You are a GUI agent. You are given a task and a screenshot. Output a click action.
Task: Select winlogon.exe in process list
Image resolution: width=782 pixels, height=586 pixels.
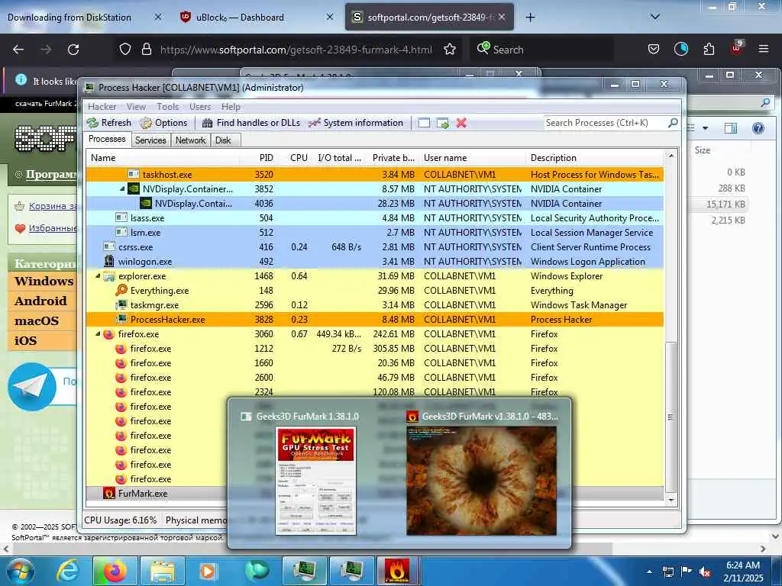click(374, 261)
